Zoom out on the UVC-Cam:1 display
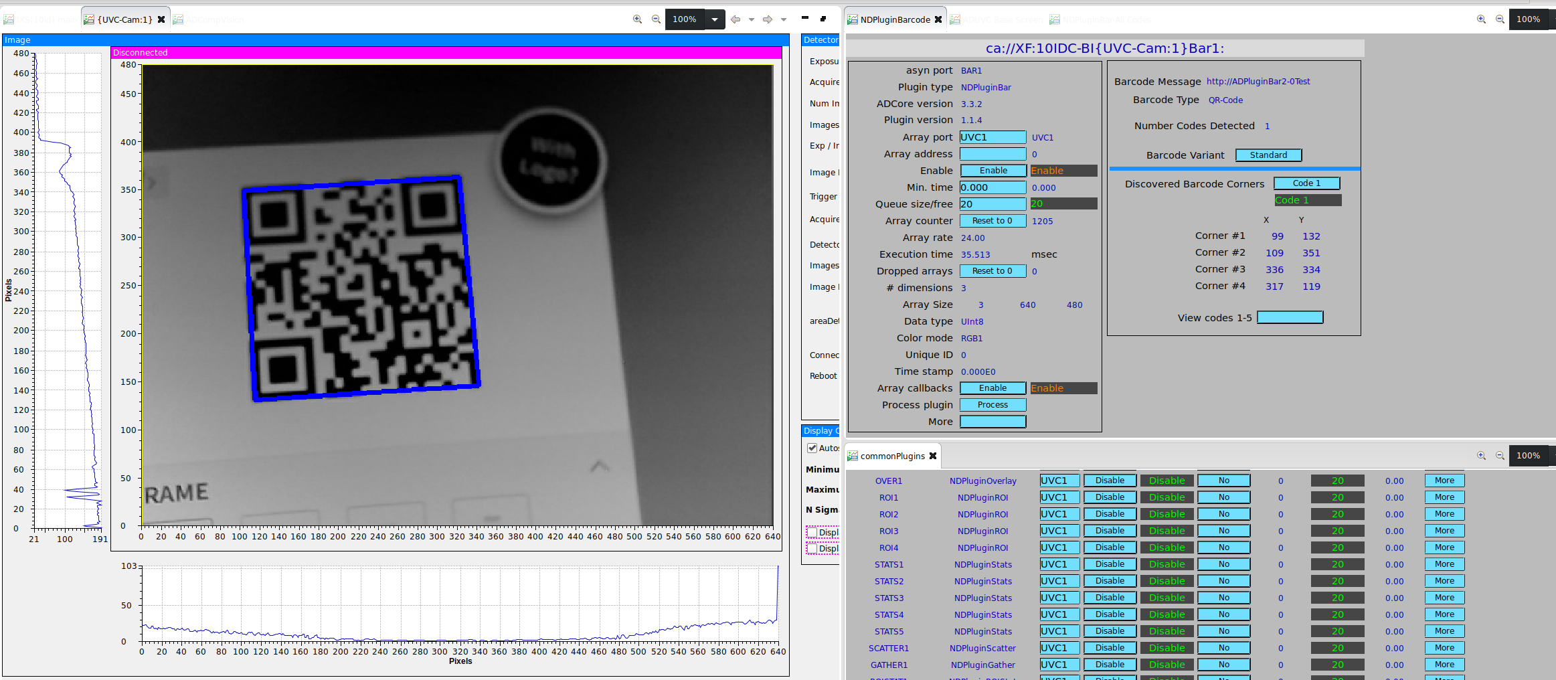 pyautogui.click(x=656, y=19)
